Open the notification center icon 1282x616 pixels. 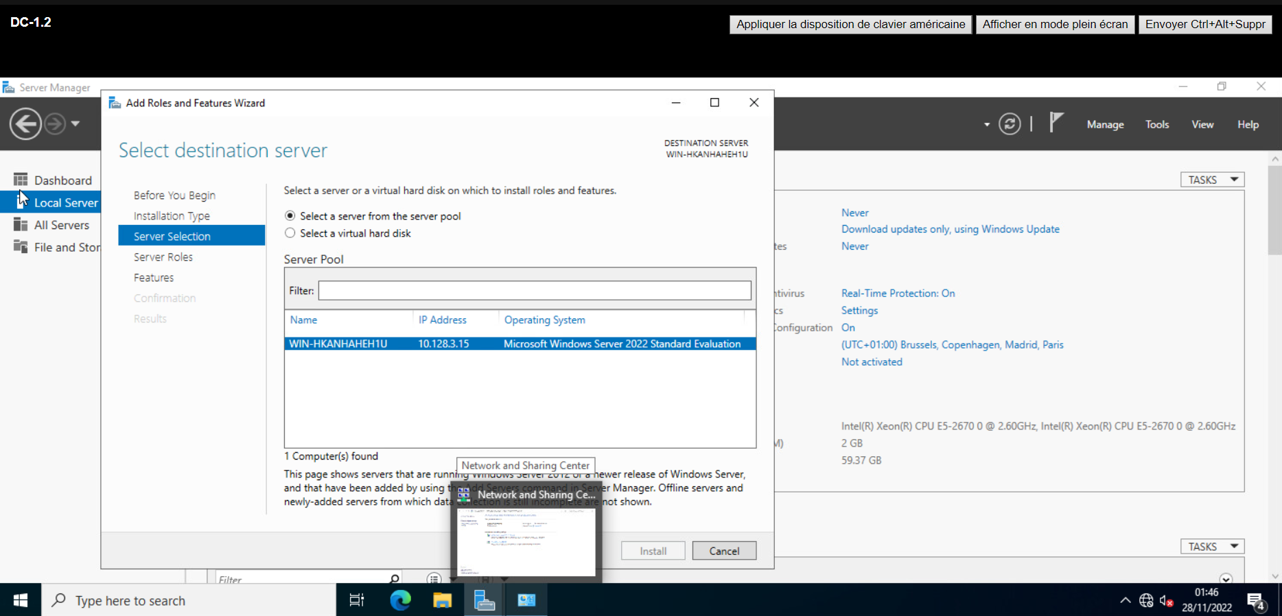[1257, 601]
